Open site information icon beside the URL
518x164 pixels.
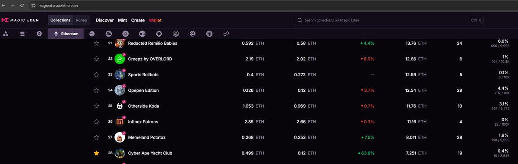(x=33, y=5)
